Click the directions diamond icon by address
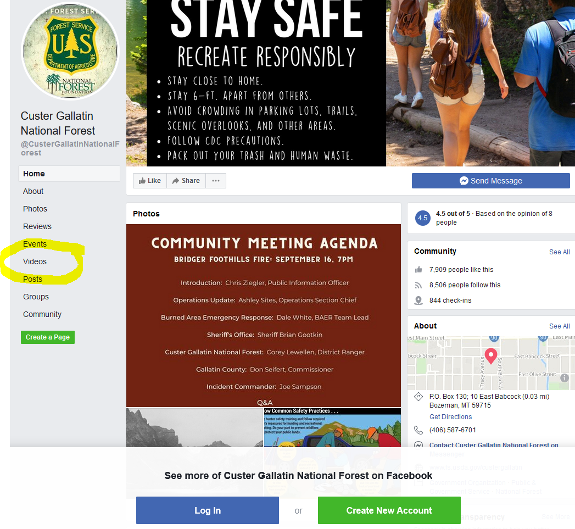Viewport: 575px width, 529px height. coord(418,397)
